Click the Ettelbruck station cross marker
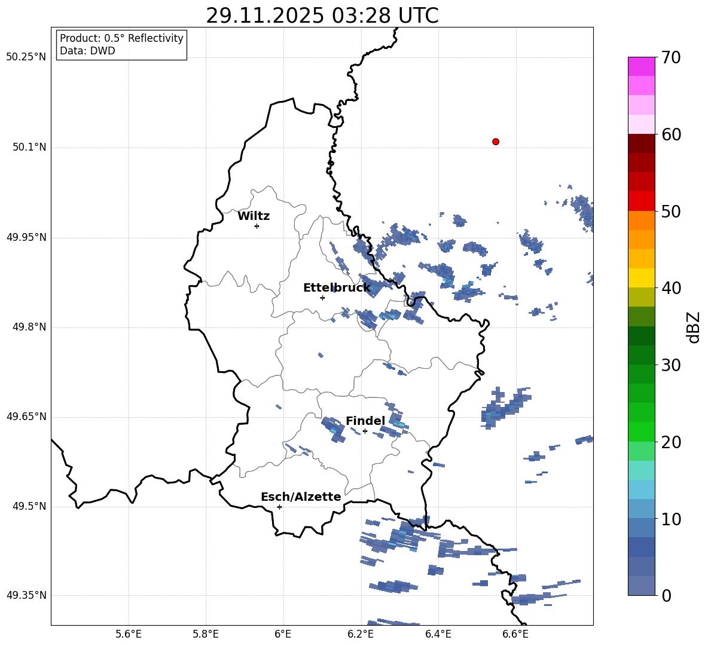 pos(322,298)
